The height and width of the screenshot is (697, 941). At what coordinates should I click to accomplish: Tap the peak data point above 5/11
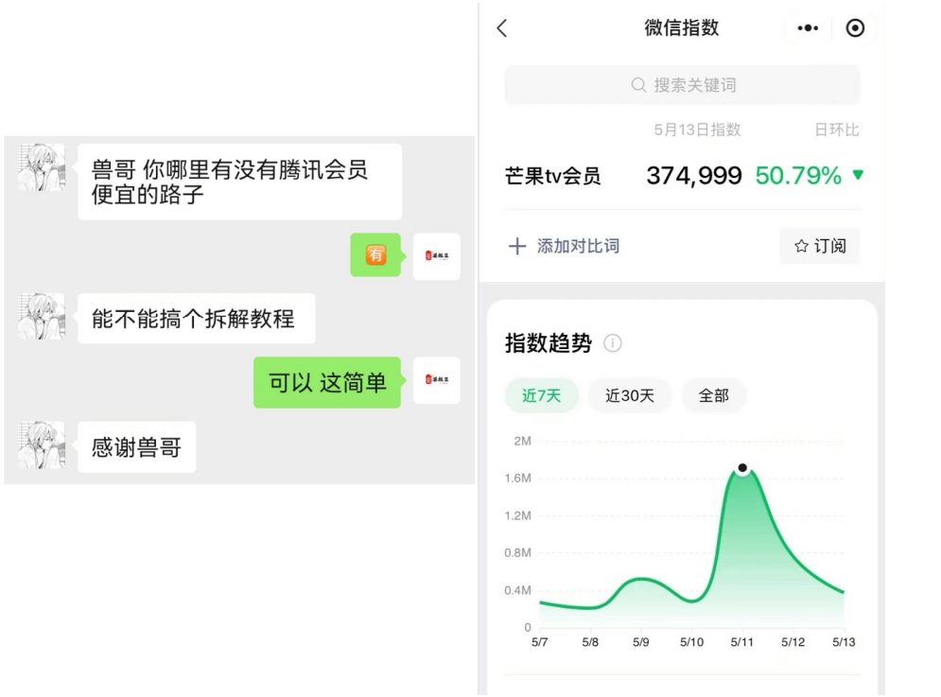click(x=742, y=466)
